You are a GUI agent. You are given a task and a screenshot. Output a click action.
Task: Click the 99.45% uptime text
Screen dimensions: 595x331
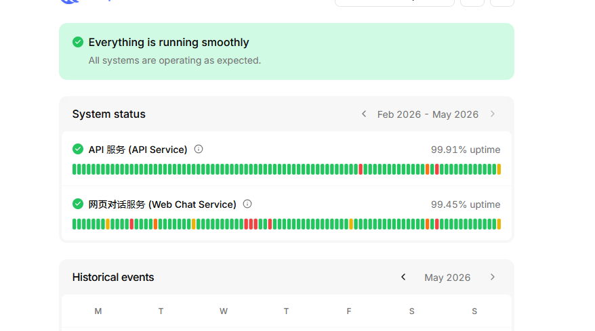466,204
